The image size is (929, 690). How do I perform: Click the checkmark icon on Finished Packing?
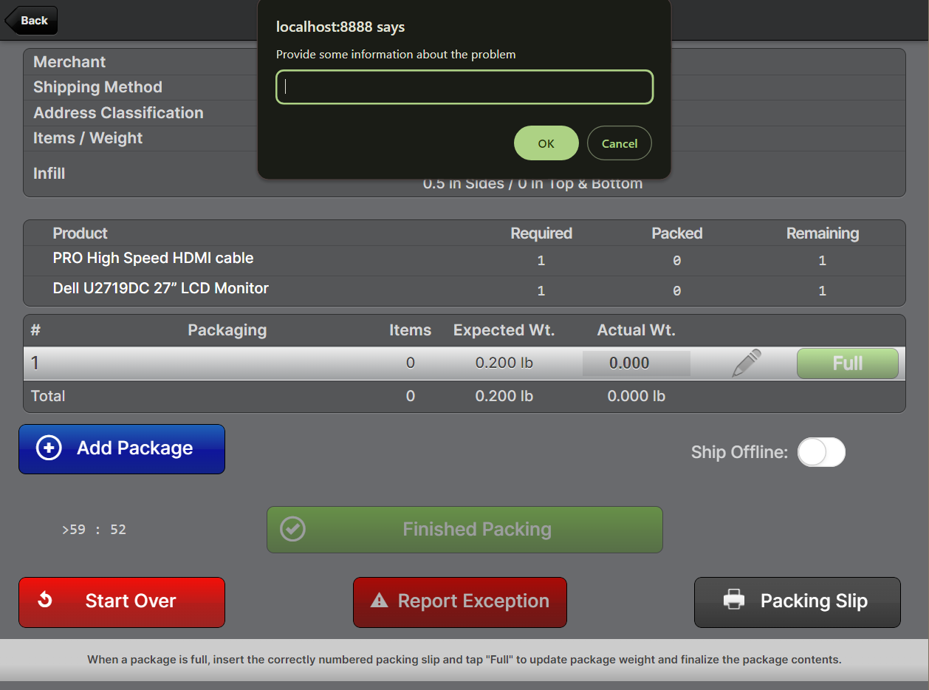(x=293, y=529)
